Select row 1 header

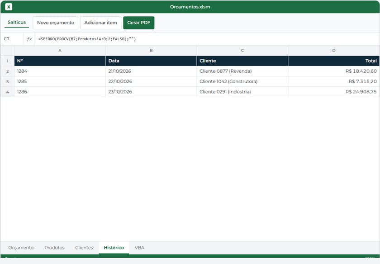8,61
